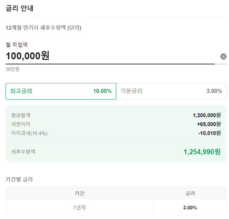This screenshot has width=229, height=219.
Task: Click the 세전이자 label
Action: [21, 124]
